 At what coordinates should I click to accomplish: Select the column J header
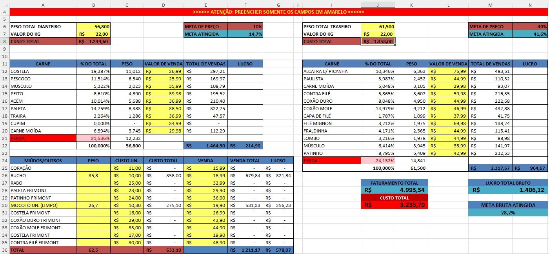pyautogui.click(x=378, y=5)
